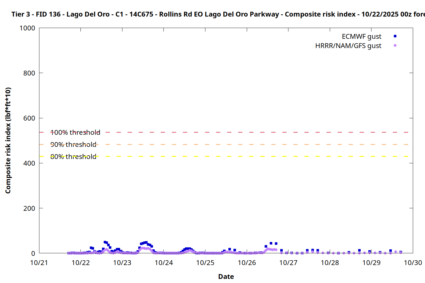Select the 10/30 date tick label
425x283 pixels.
click(413, 263)
